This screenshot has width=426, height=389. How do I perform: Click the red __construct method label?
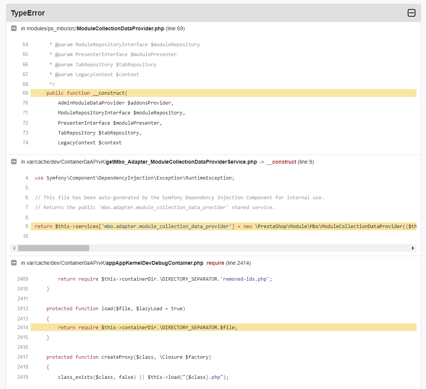tap(281, 162)
